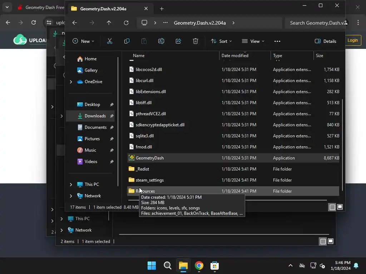The image size is (366, 274).
Task: Click the Cut scissors icon in the toolbar
Action: [x=109, y=41]
